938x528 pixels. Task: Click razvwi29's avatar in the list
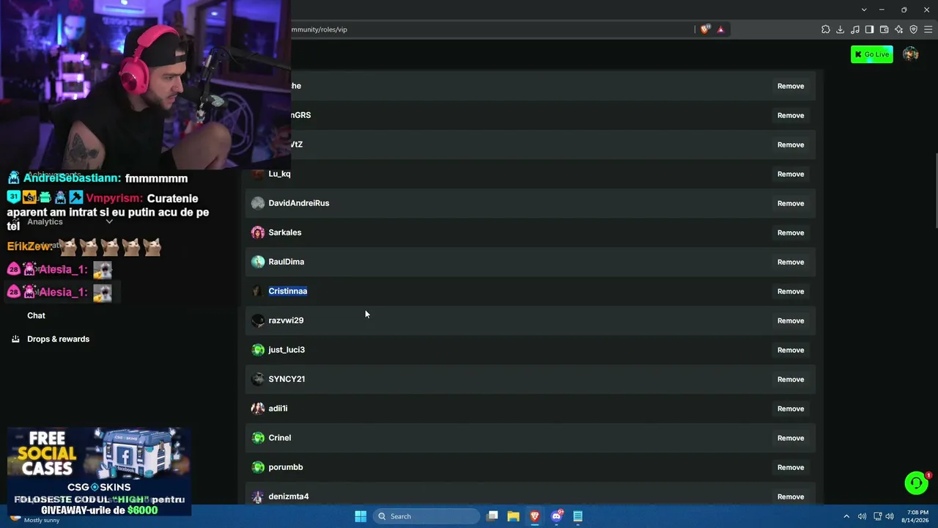[258, 320]
